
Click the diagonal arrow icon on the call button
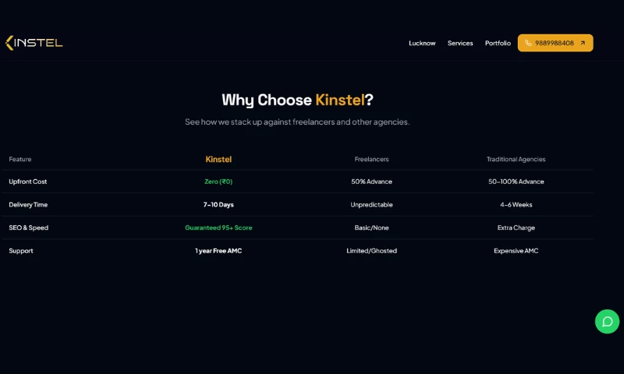click(582, 43)
